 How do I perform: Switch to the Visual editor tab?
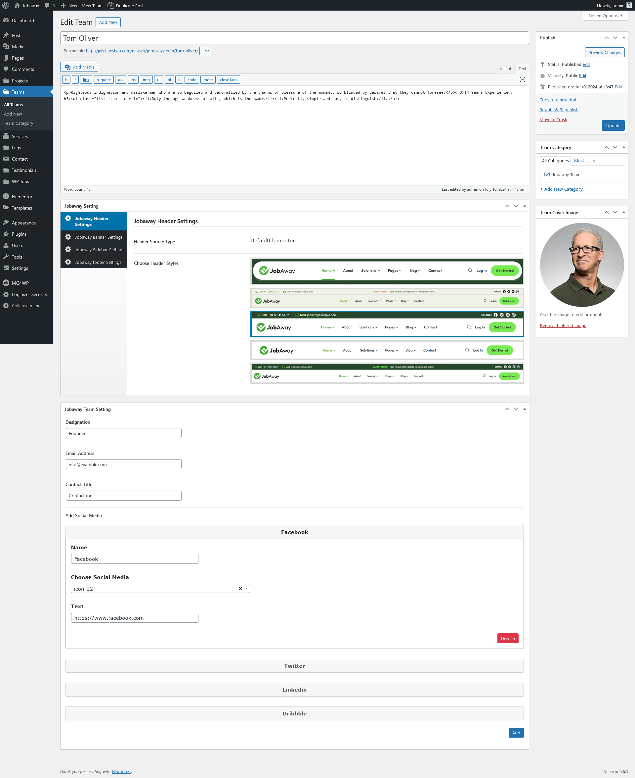pos(505,69)
